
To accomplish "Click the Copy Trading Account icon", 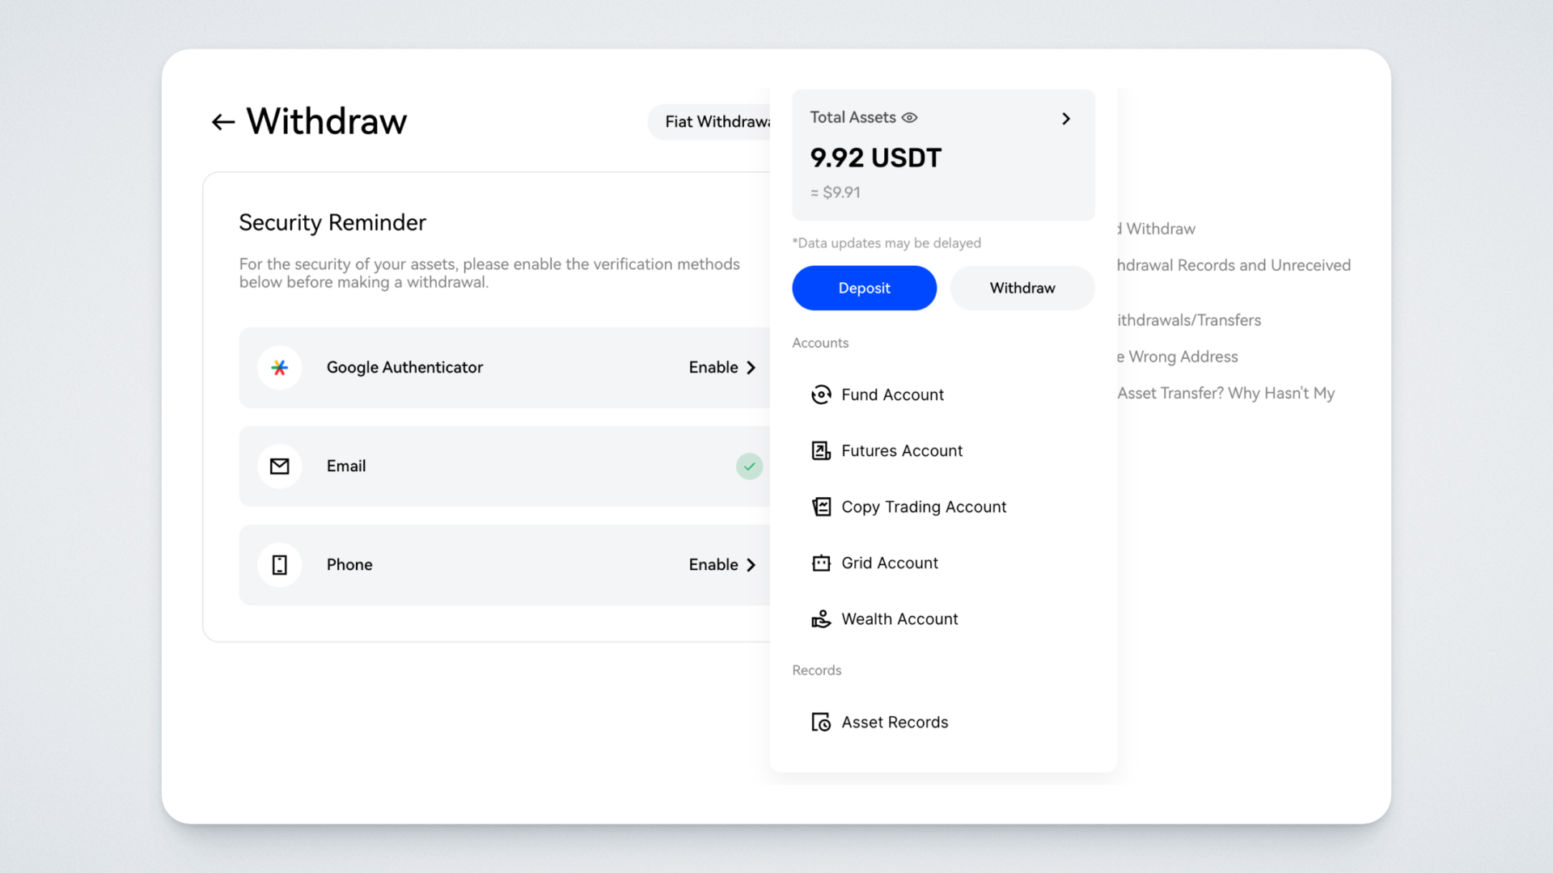I will coord(821,507).
